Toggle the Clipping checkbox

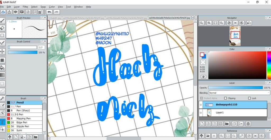point(225,98)
